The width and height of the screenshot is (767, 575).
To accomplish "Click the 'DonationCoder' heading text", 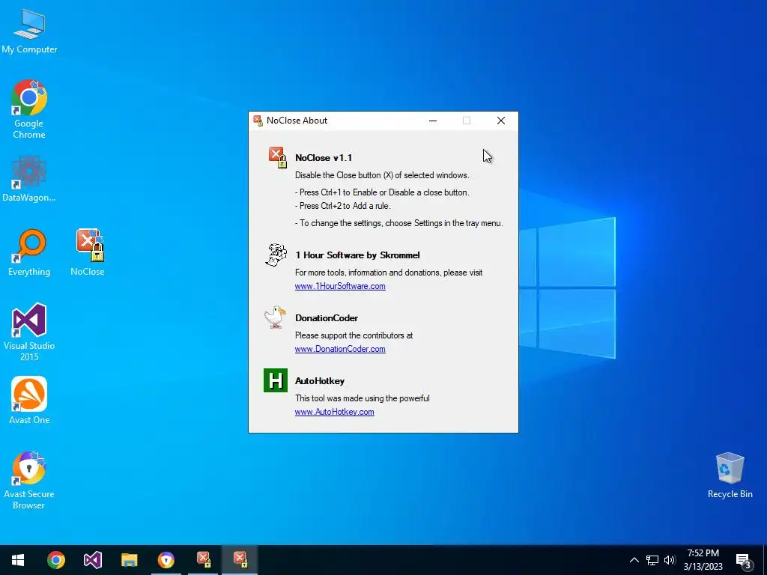I will (327, 317).
